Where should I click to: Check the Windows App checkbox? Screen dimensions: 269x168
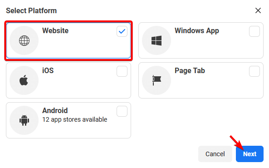(x=254, y=31)
